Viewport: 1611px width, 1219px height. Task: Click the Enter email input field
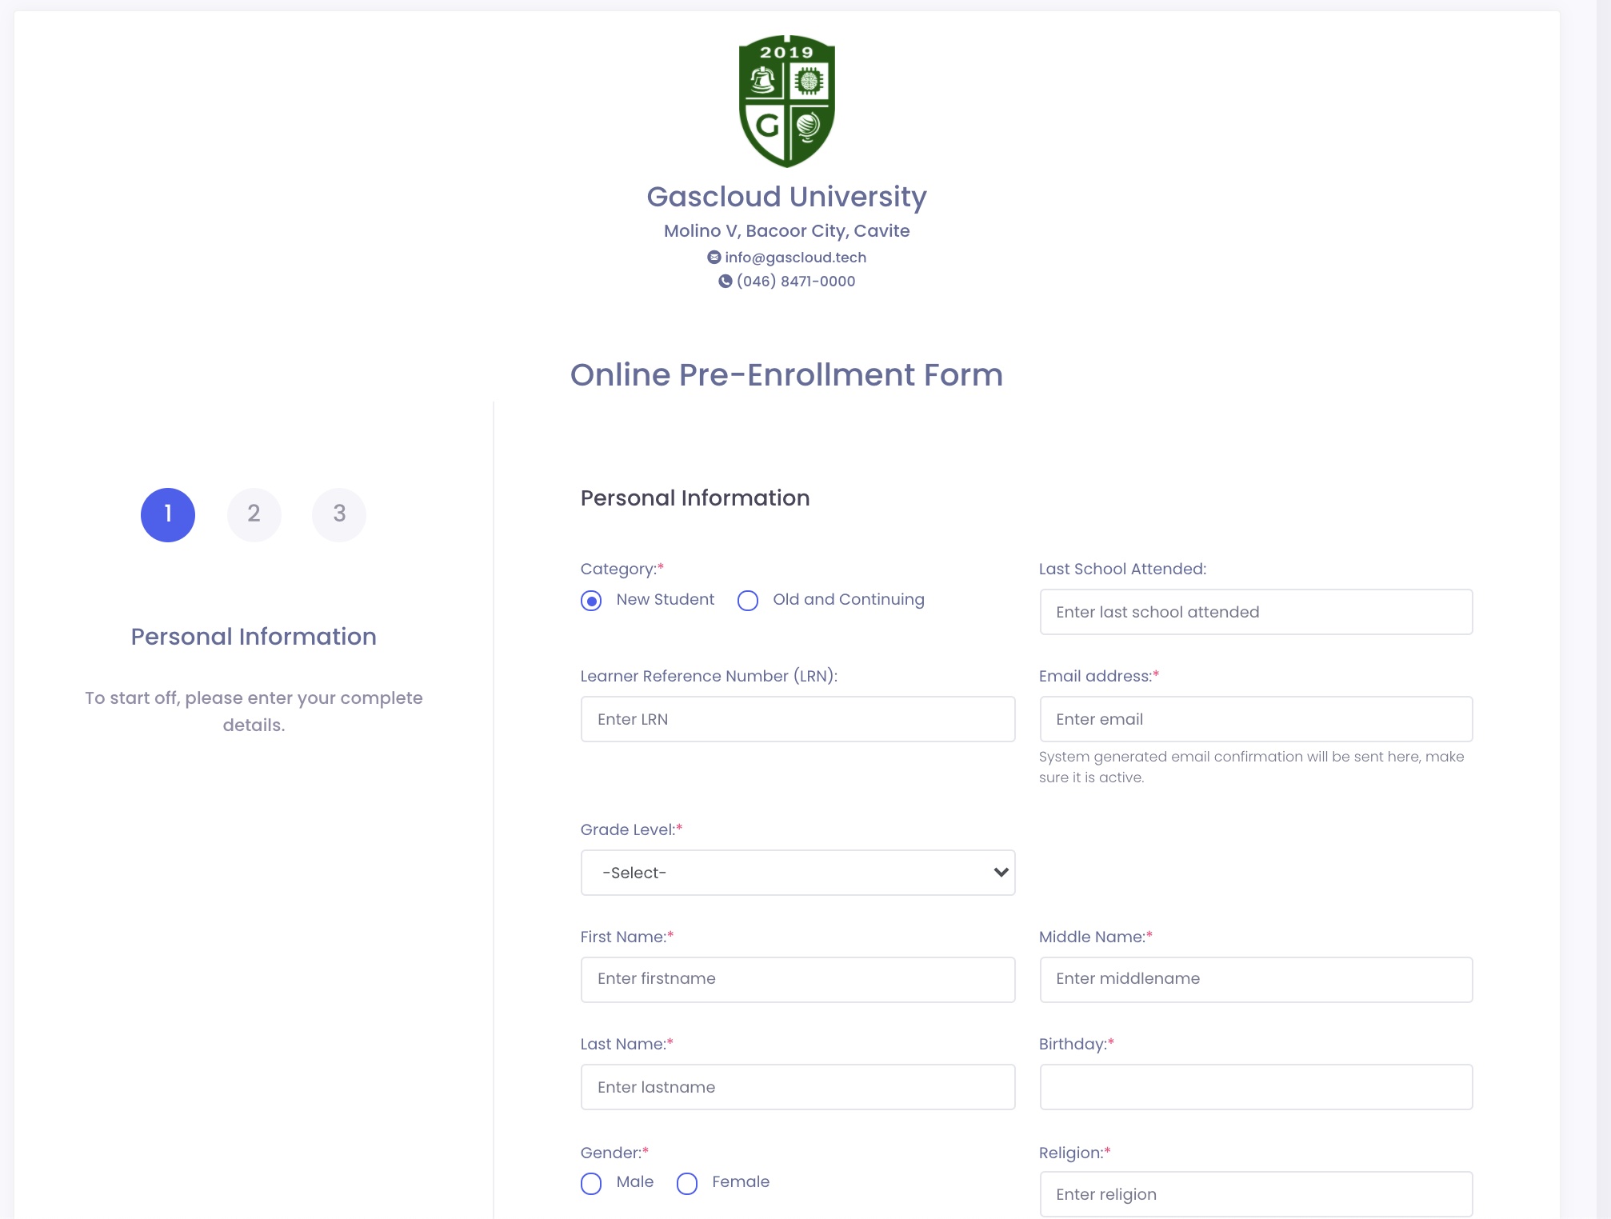pyautogui.click(x=1256, y=719)
